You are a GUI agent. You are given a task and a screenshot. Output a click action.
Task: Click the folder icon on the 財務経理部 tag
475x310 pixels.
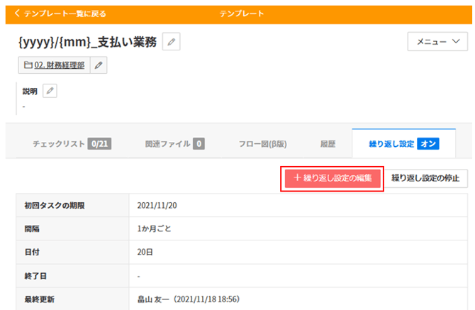(28, 65)
